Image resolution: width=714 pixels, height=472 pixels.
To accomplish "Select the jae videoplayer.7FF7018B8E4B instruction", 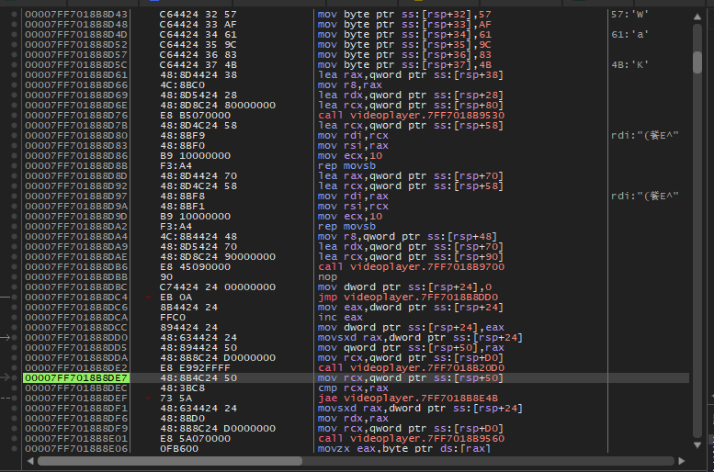I will (395, 399).
